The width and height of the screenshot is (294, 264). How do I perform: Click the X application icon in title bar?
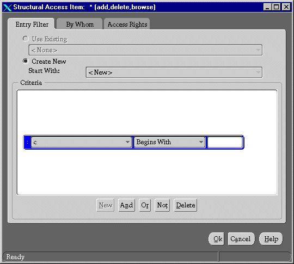[8, 8]
